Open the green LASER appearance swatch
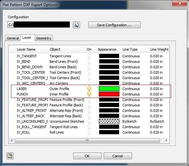This screenshot has height=166, width=189. coord(109,89)
